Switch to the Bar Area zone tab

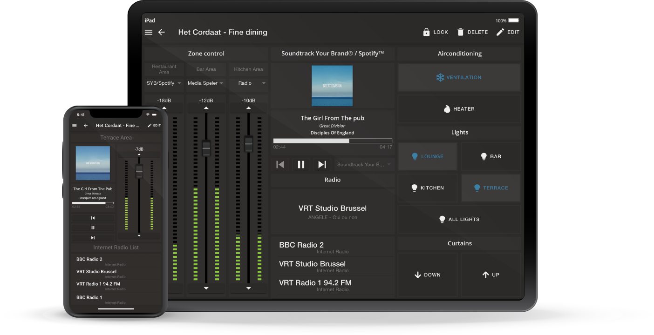[206, 69]
